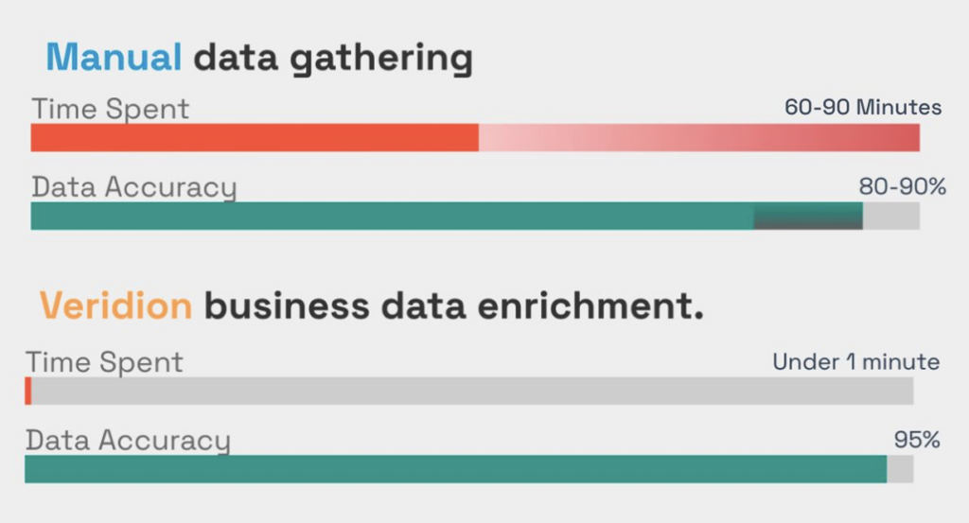This screenshot has width=969, height=523.
Task: Select the Veridion section's "Time Spent" label
Action: pyautogui.click(x=105, y=362)
